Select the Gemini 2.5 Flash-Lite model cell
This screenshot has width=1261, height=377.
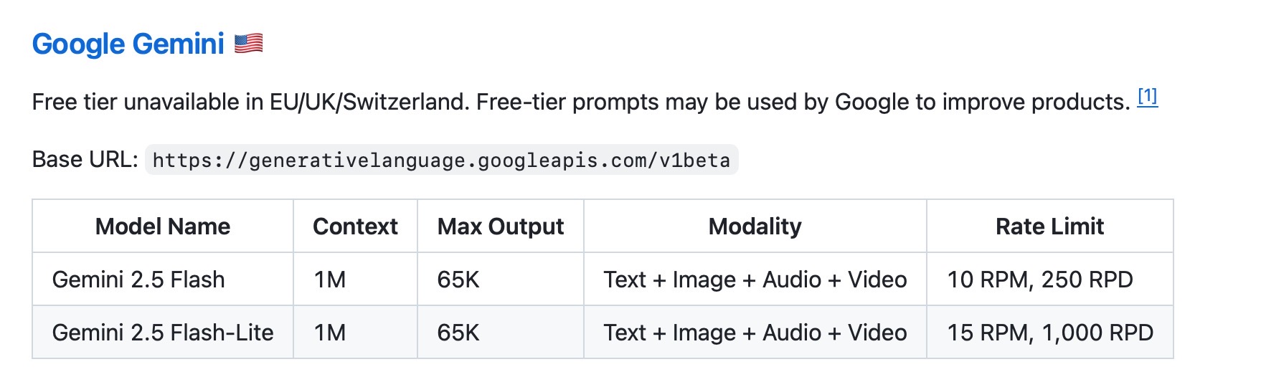(x=163, y=333)
